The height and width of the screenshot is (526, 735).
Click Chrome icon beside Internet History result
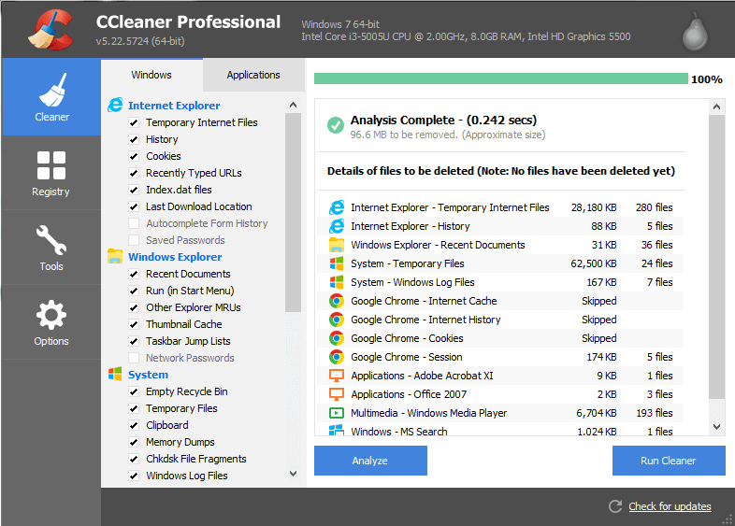[x=336, y=320]
